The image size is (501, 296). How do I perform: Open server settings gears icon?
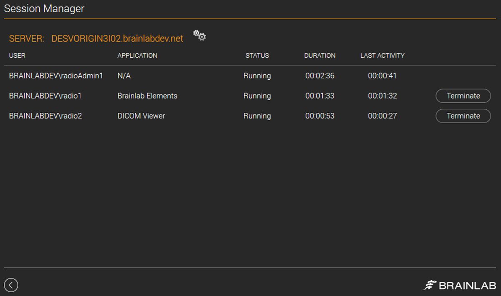(200, 35)
